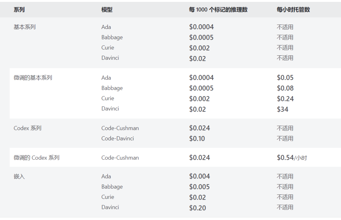341x220 pixels.
Task: Click the $0.004 embedding Ada price
Action: 200,177
